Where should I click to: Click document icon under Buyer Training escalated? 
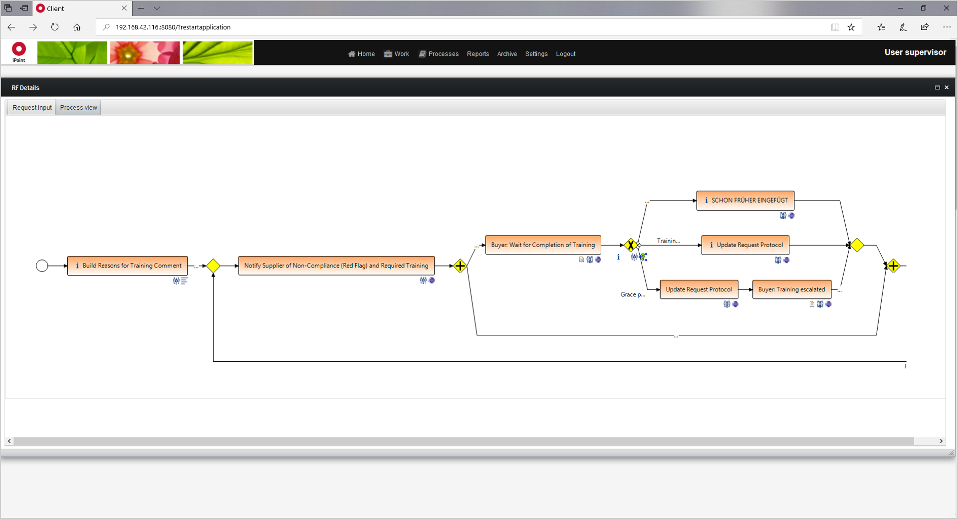tap(812, 304)
